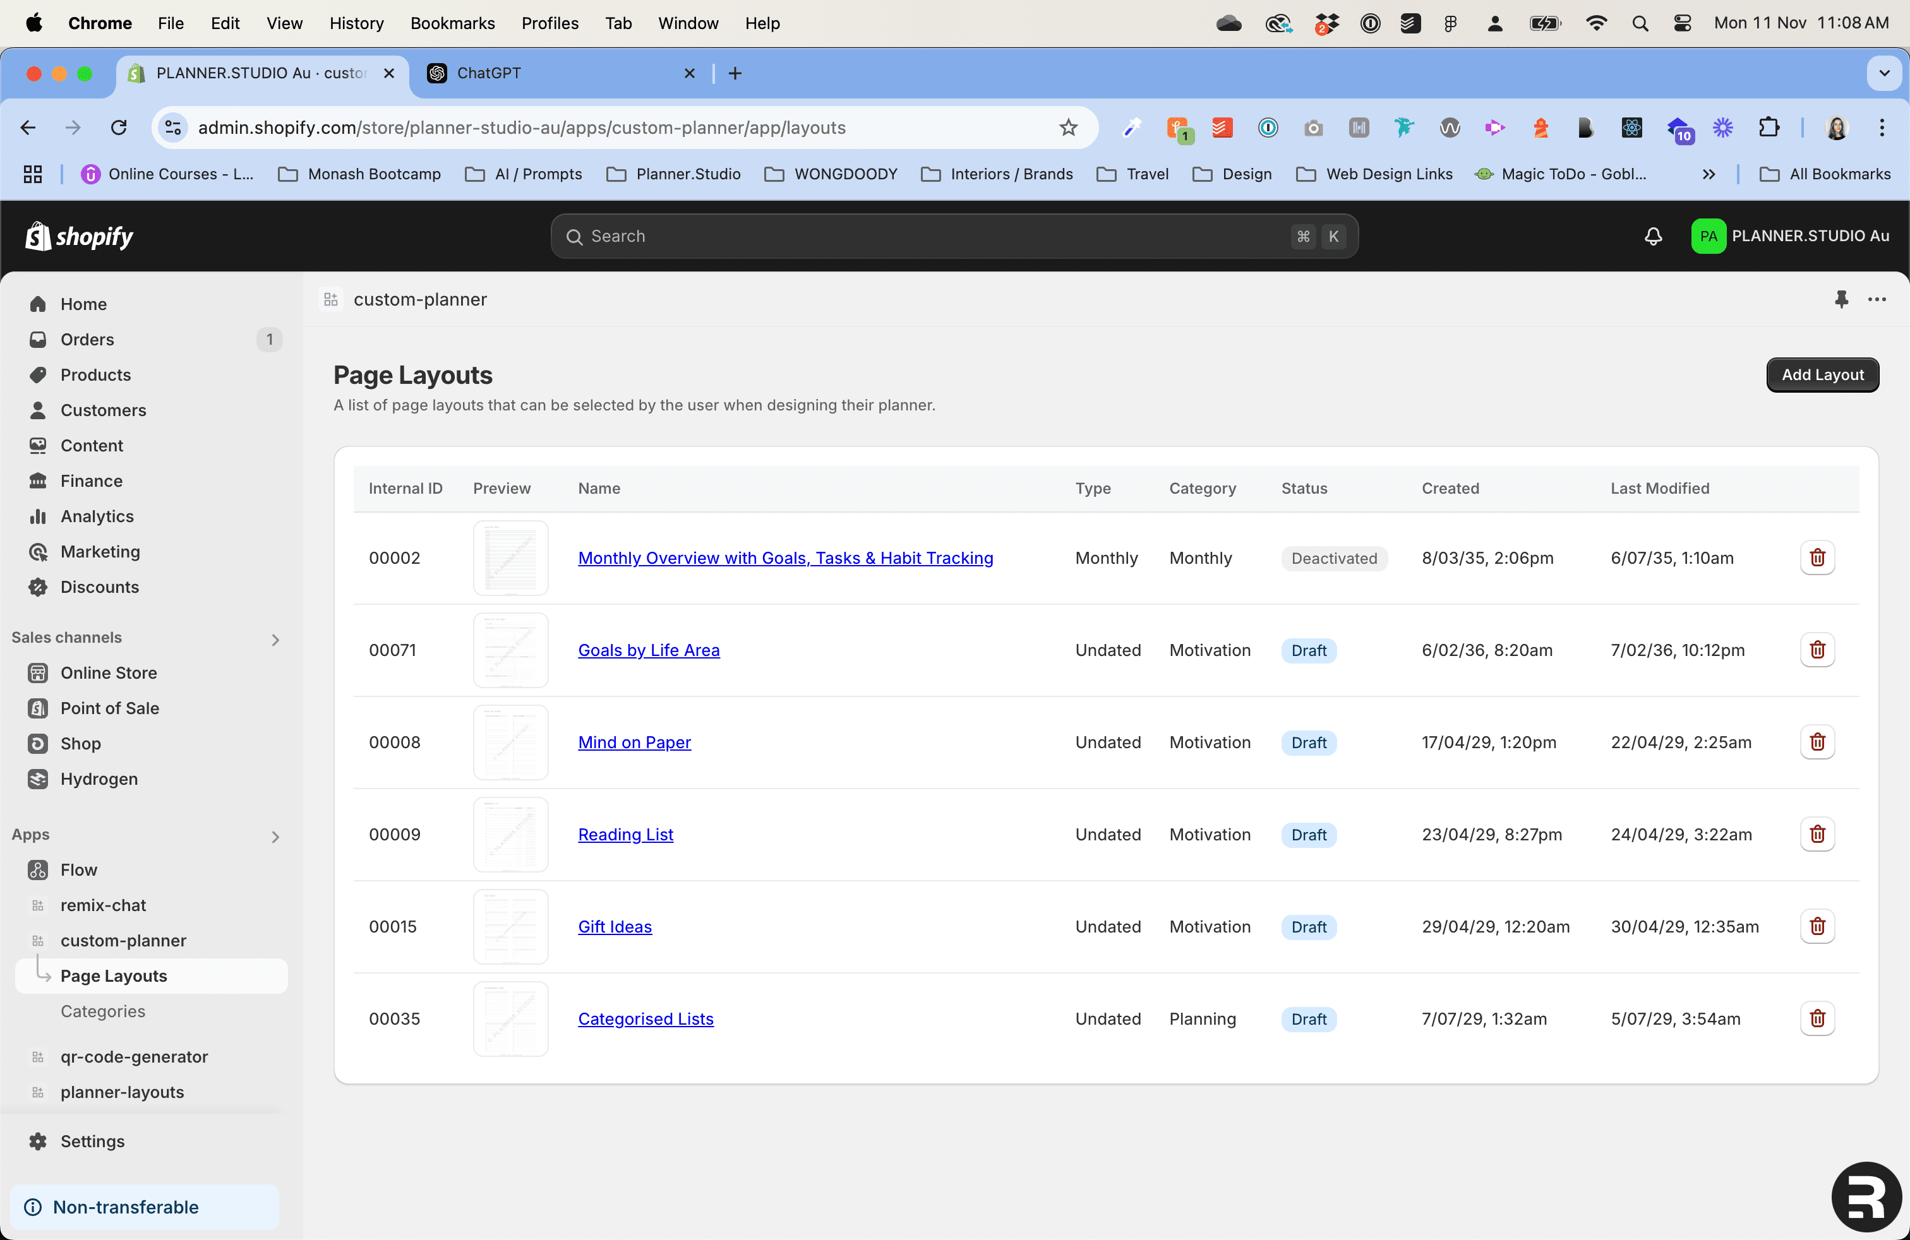This screenshot has height=1240, width=1910.
Task: Open the Gift Ideas preview thumbnail
Action: (510, 926)
